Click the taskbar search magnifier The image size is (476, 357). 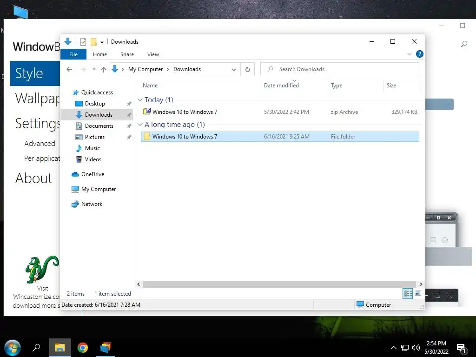(x=36, y=348)
